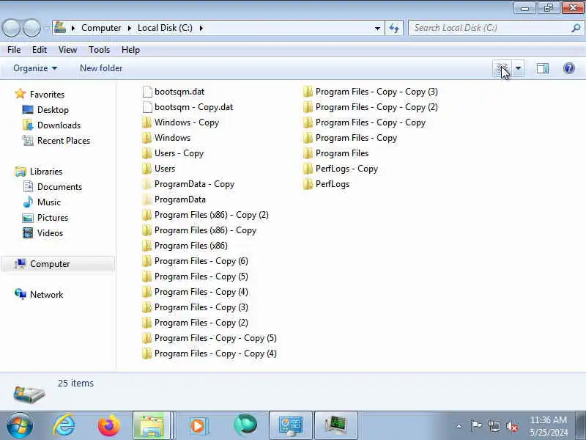Click the network computers taskbar icon
The image size is (586, 440).
pyautogui.click(x=336, y=426)
